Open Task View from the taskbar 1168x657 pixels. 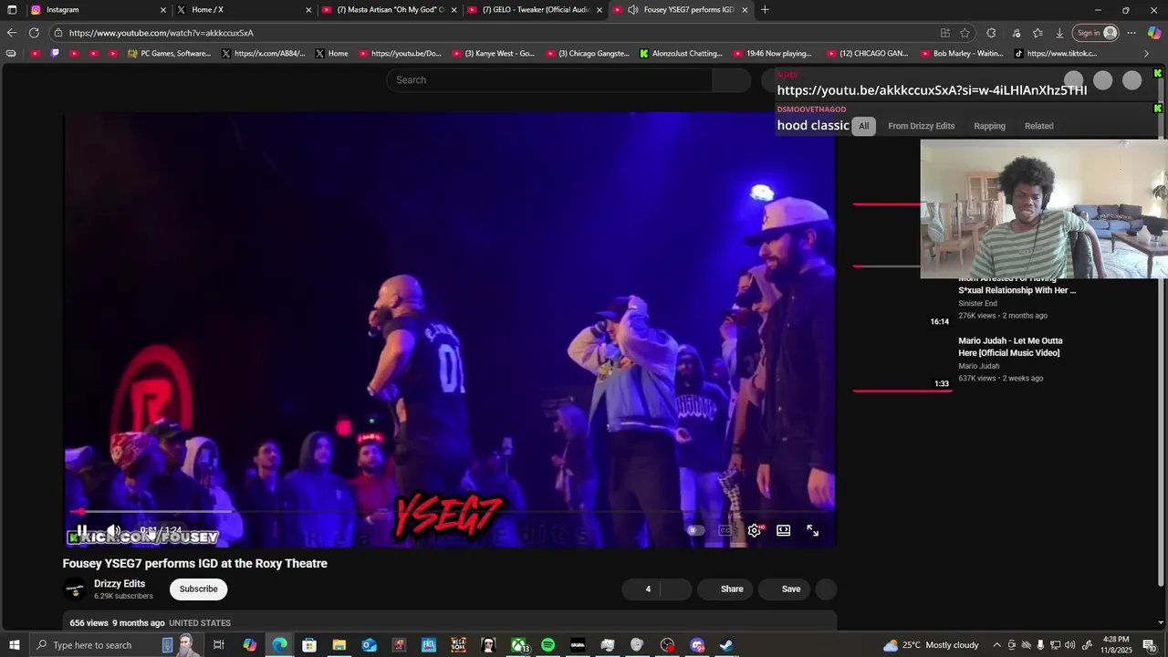219,645
